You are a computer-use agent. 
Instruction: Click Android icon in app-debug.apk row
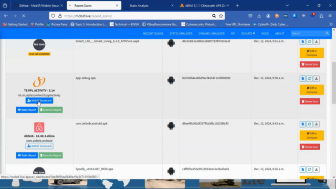pos(171,80)
